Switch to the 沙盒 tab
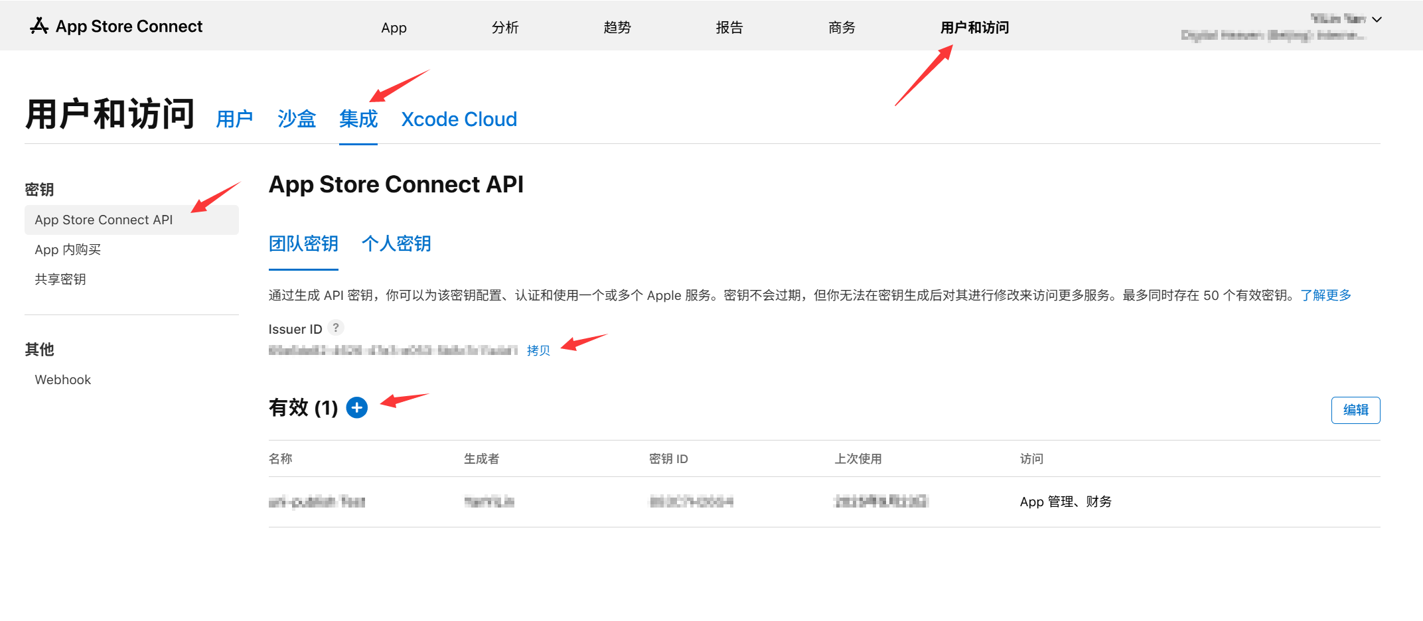Image resolution: width=1423 pixels, height=621 pixels. coord(297,119)
